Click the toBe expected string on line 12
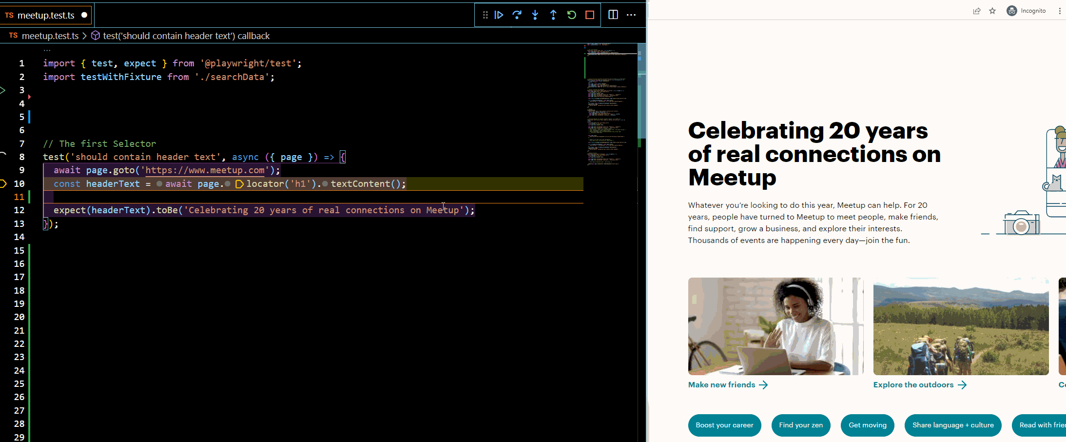The height and width of the screenshot is (442, 1066). (324, 210)
